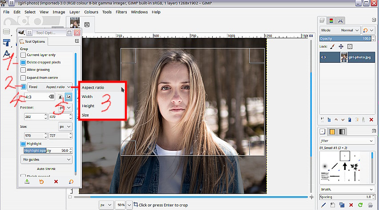Open the Gradients tab in brushes panel

[341, 132]
